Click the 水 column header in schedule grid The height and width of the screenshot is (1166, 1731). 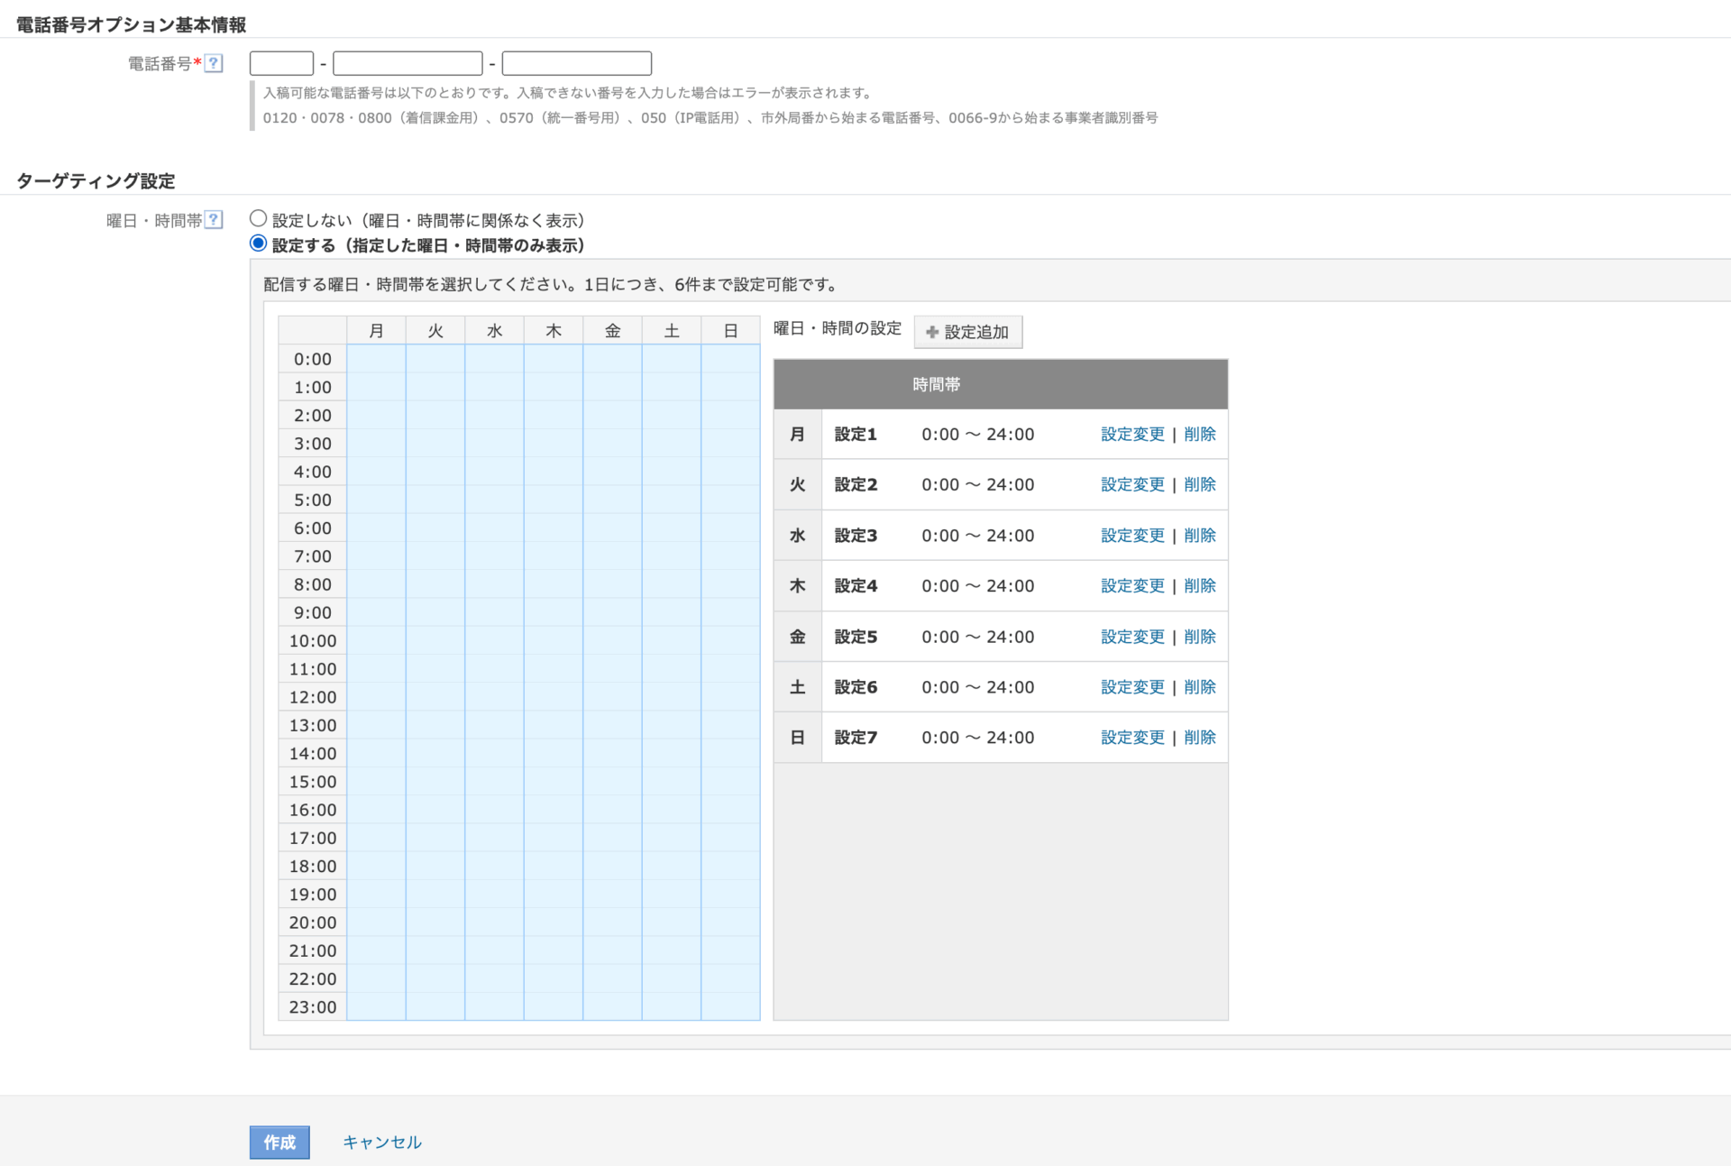click(494, 331)
